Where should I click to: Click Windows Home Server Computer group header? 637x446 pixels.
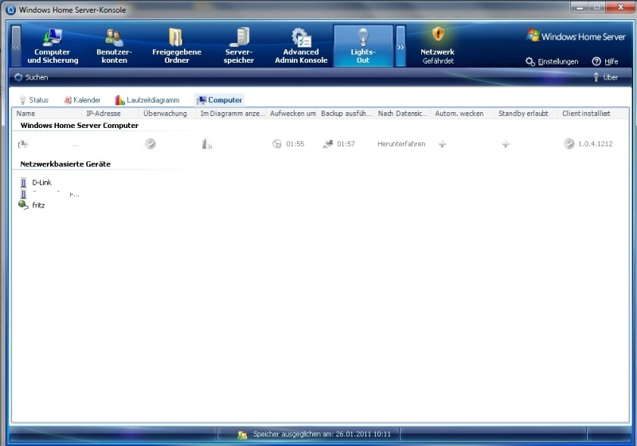tap(80, 126)
